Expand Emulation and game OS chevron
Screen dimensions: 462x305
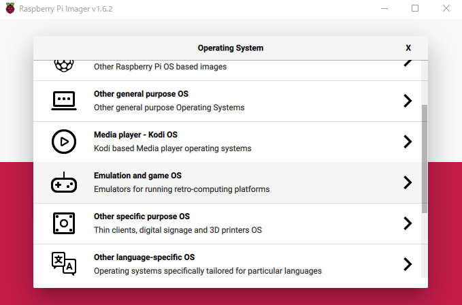(x=408, y=182)
